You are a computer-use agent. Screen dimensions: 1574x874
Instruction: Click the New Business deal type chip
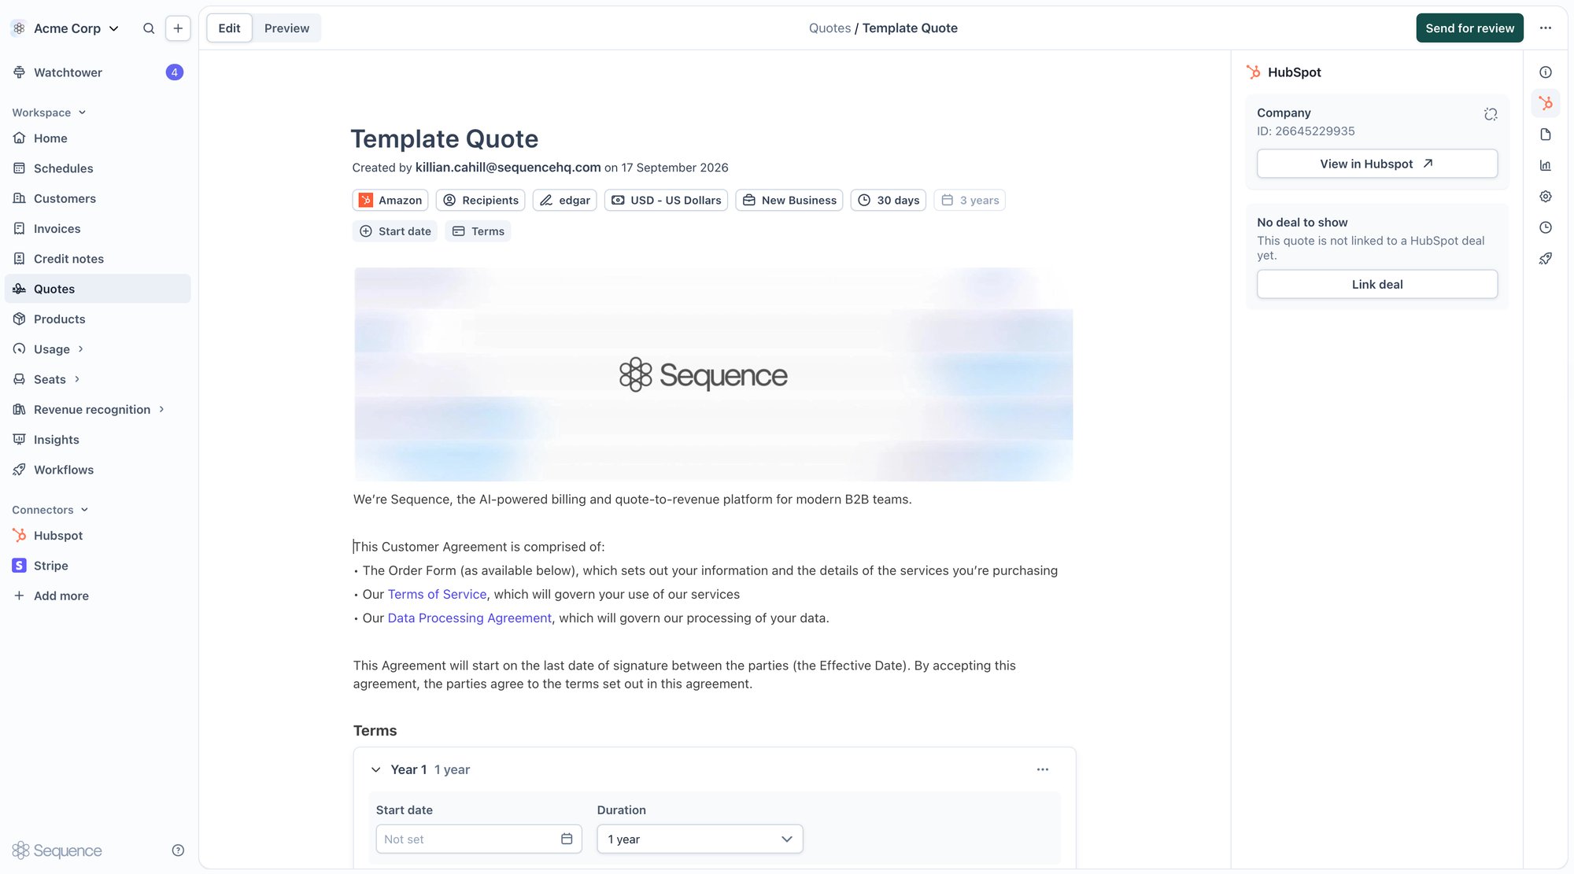click(x=789, y=201)
